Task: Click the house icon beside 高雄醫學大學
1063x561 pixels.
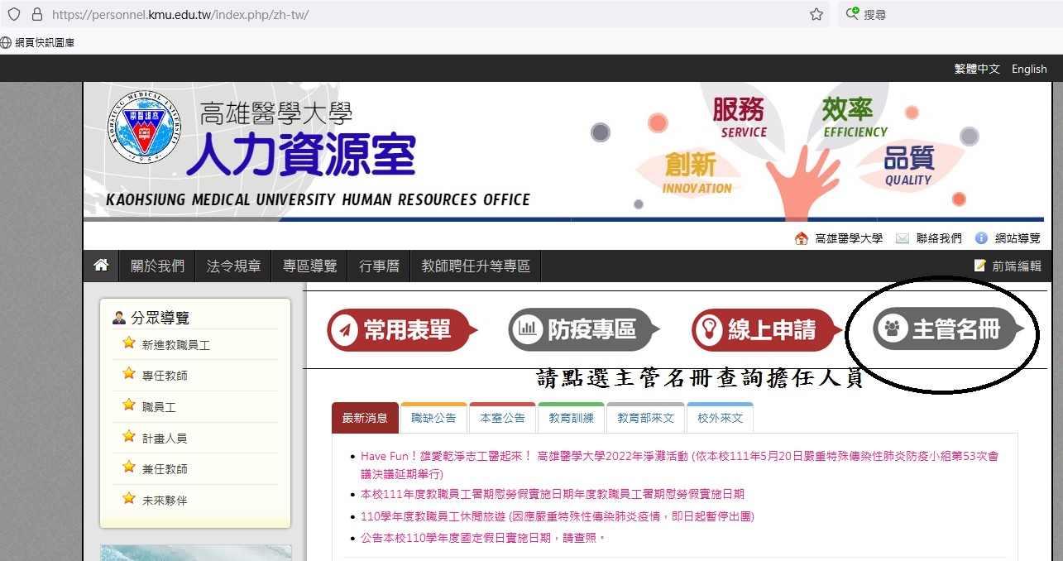Action: click(x=801, y=238)
